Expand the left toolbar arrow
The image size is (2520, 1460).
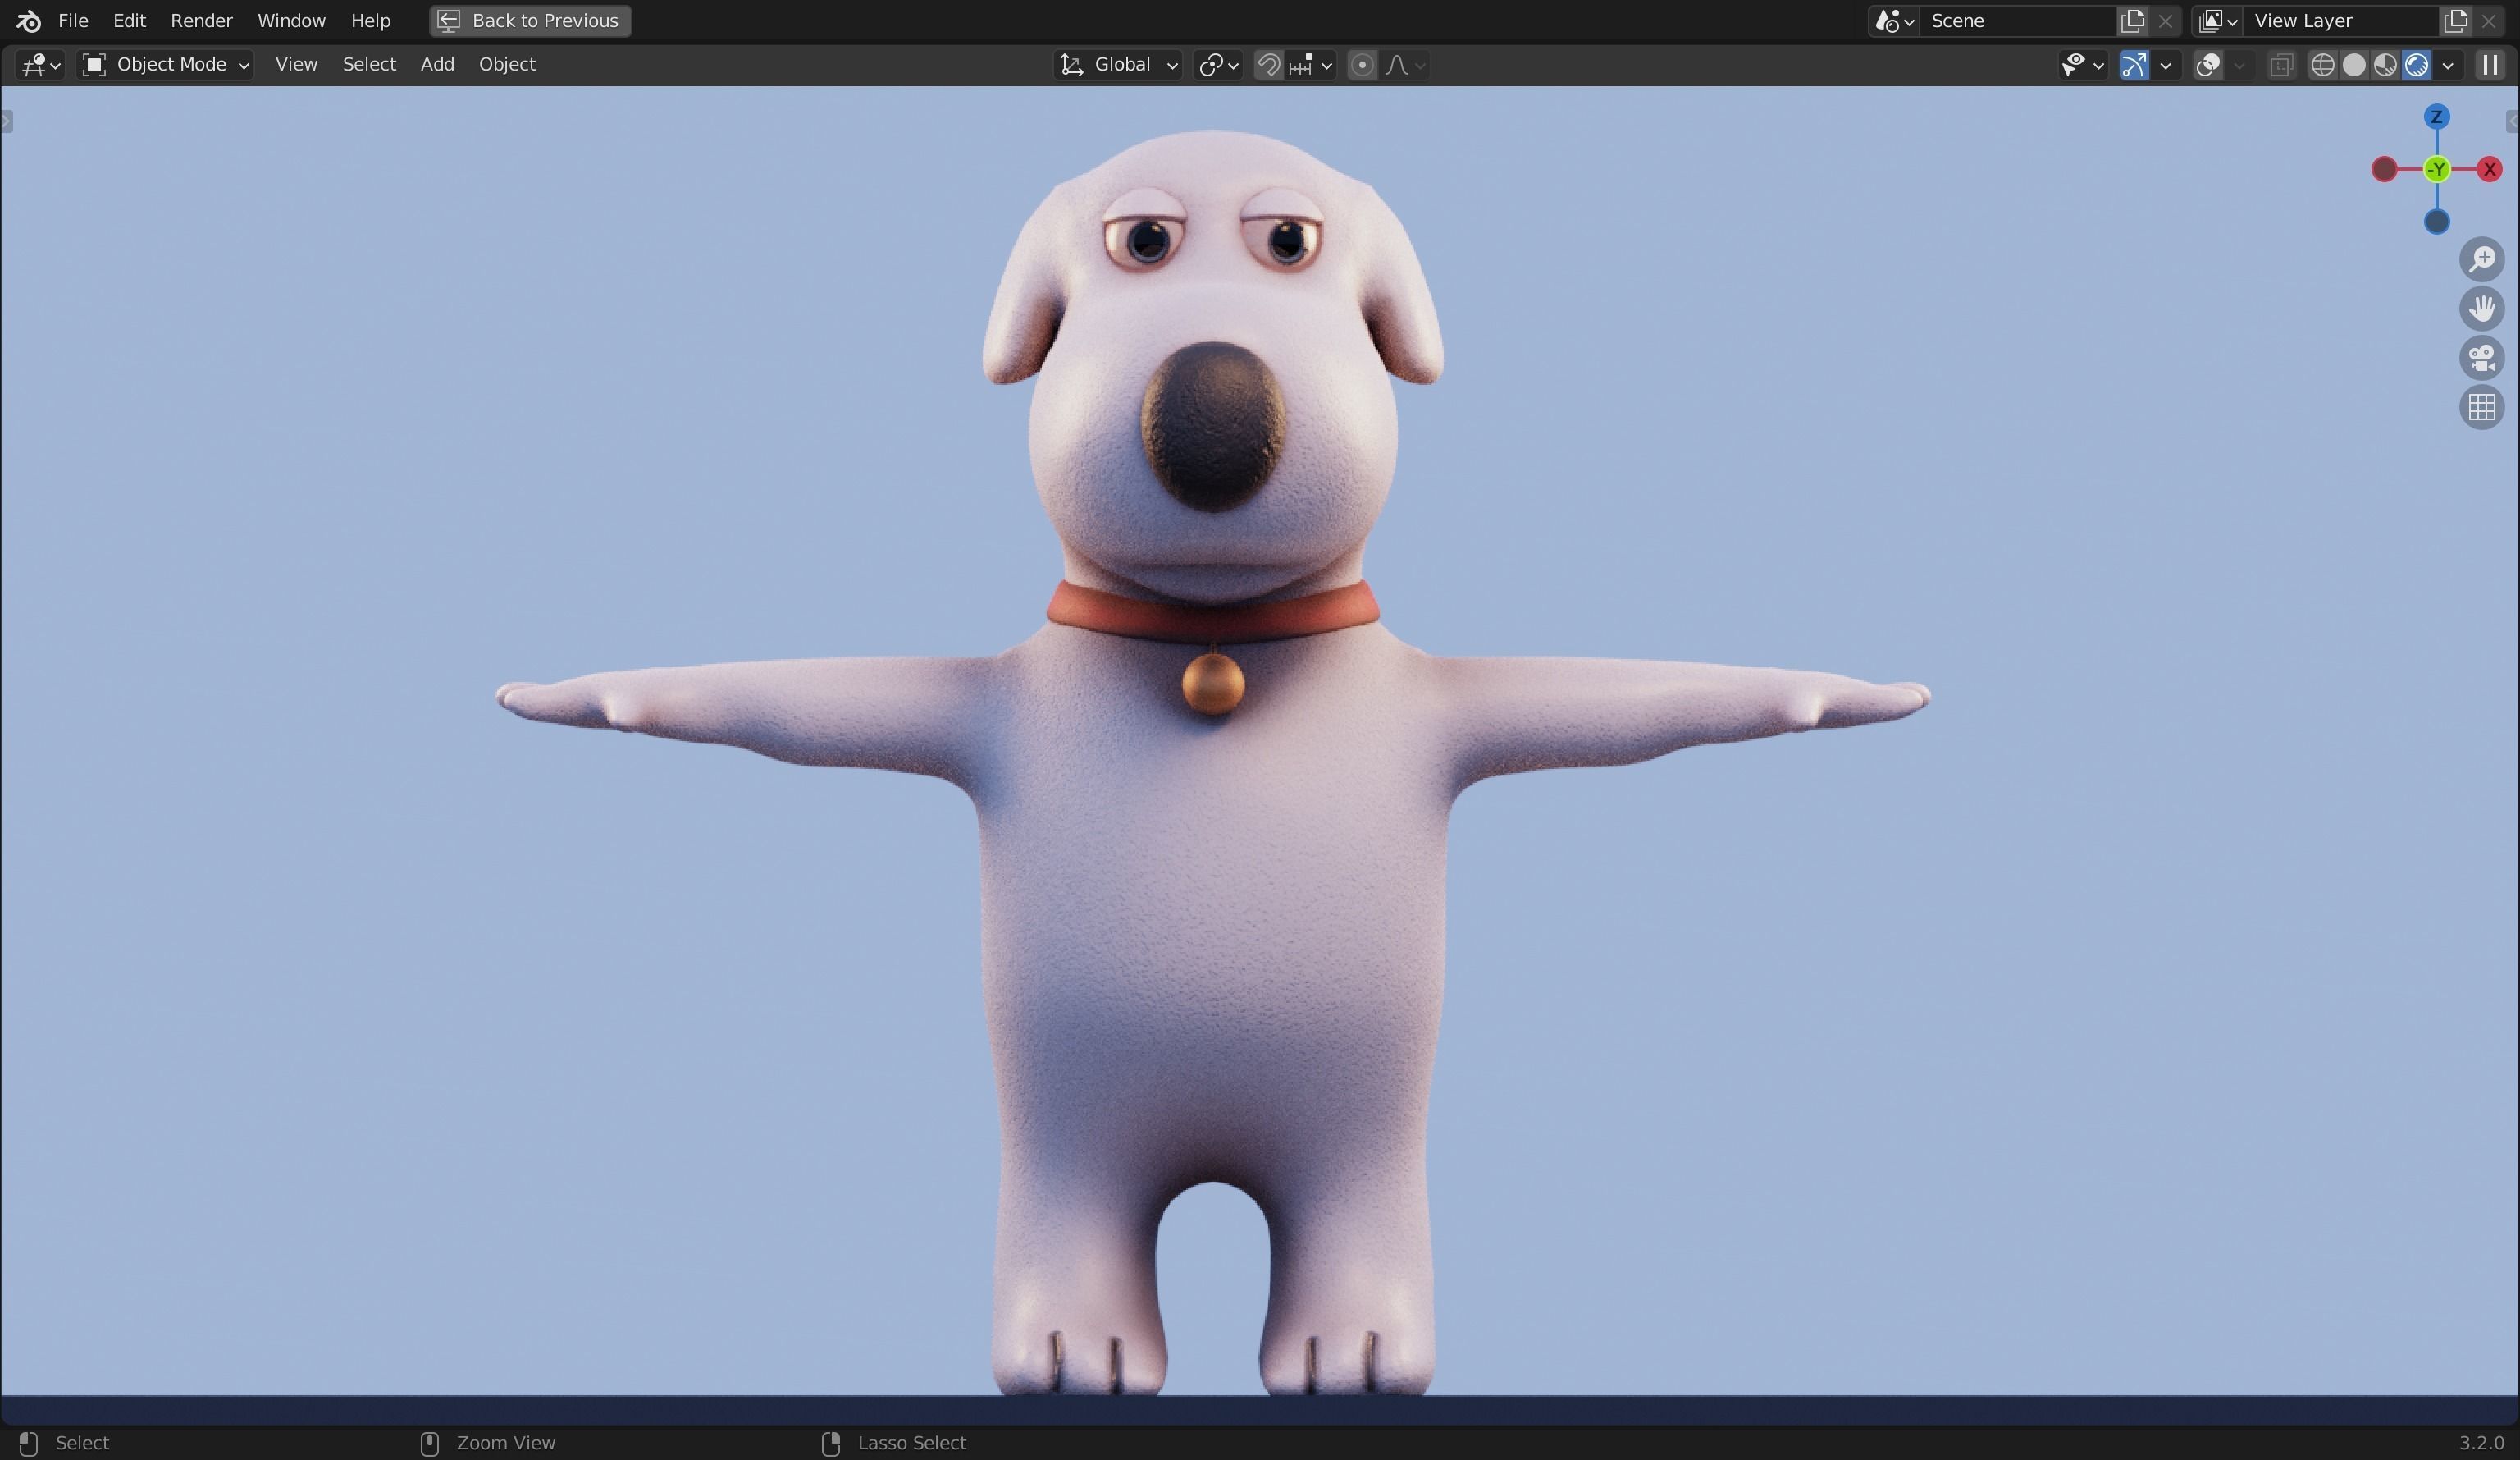click(6, 121)
